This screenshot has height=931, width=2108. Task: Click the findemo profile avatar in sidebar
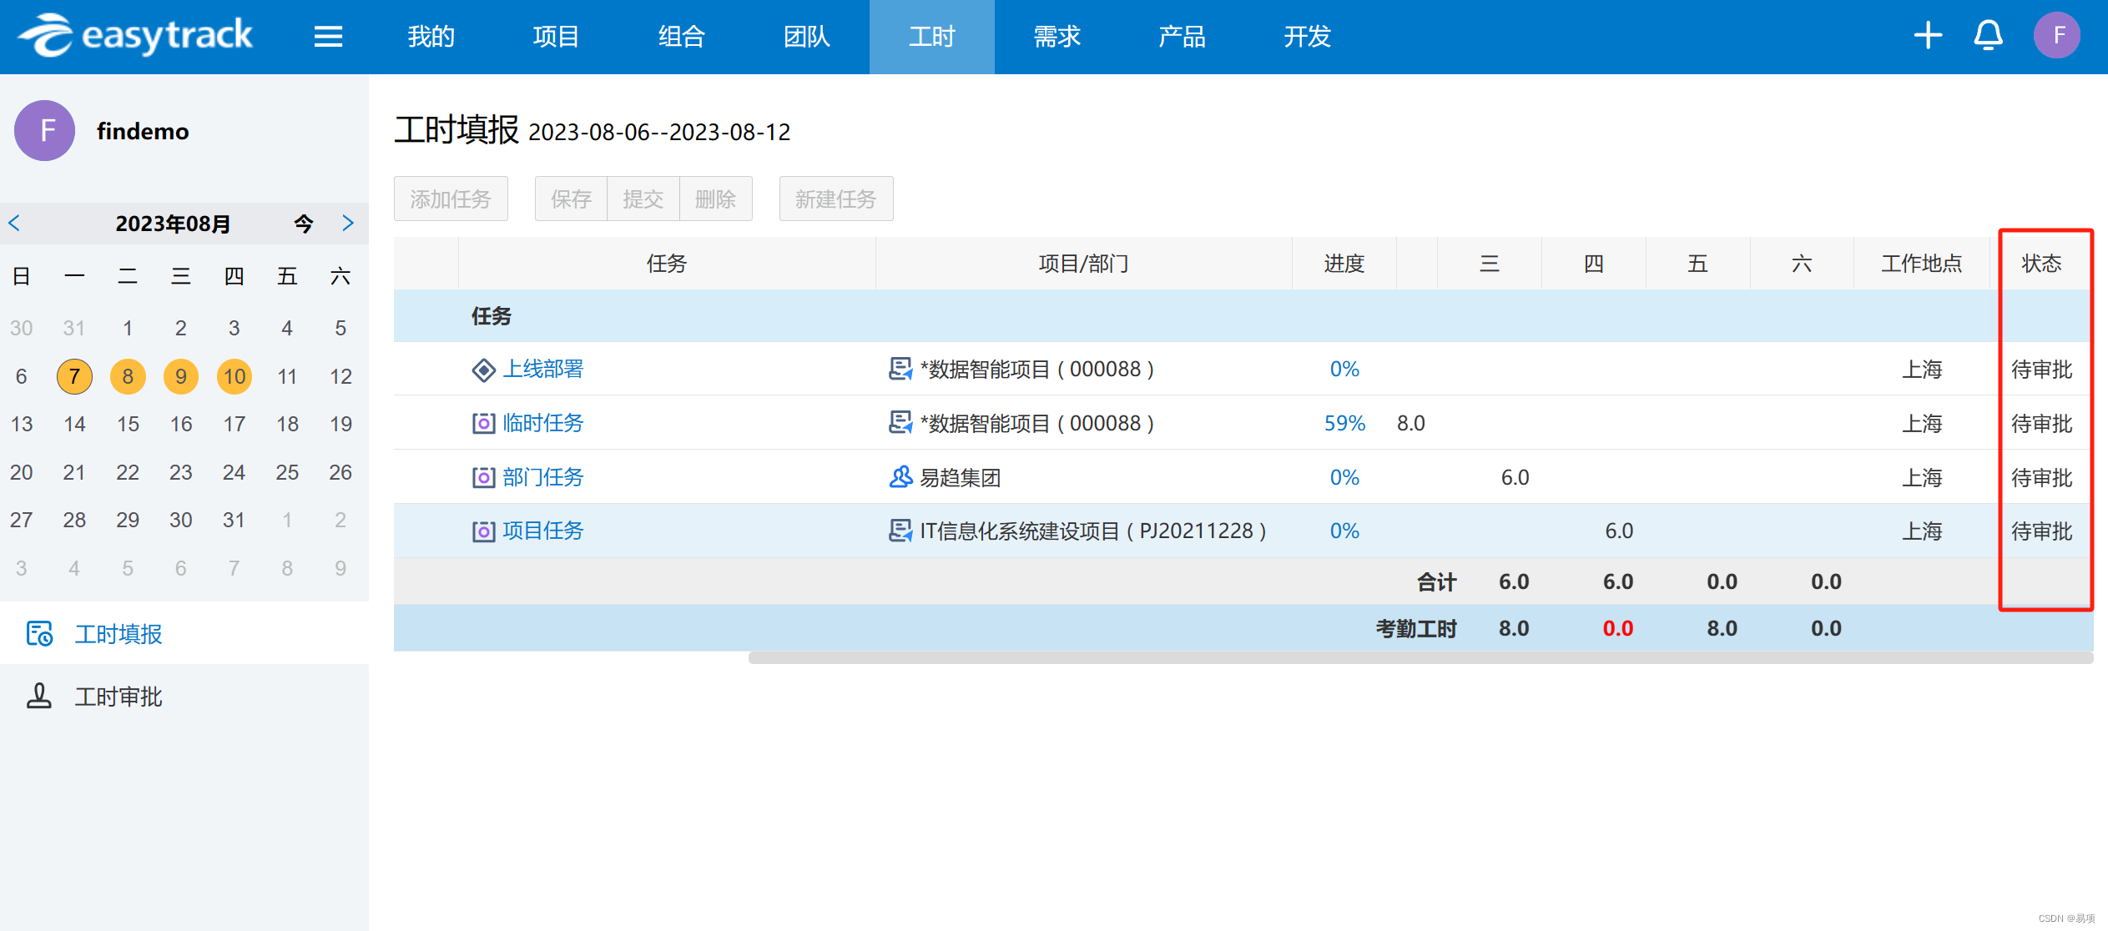pos(45,131)
